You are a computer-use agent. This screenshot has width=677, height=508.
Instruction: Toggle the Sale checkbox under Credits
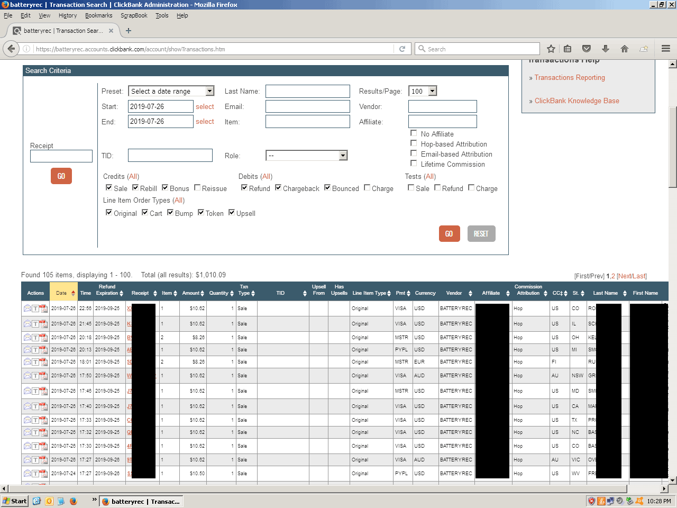click(x=109, y=187)
